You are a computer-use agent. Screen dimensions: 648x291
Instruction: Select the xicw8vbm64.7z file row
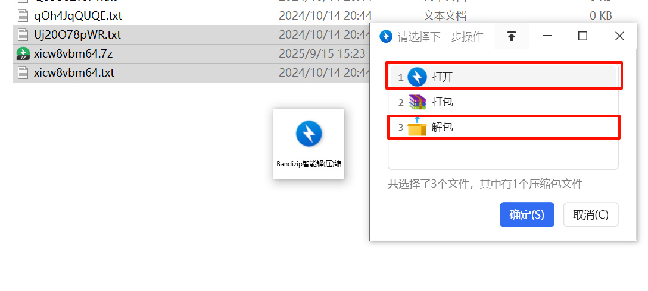pyautogui.click(x=191, y=53)
